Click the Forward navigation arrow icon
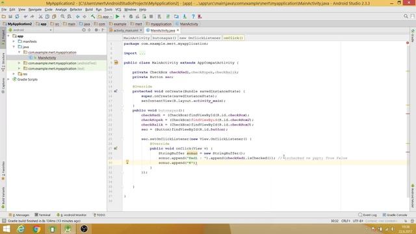The height and width of the screenshot is (234, 416). pos(84,16)
